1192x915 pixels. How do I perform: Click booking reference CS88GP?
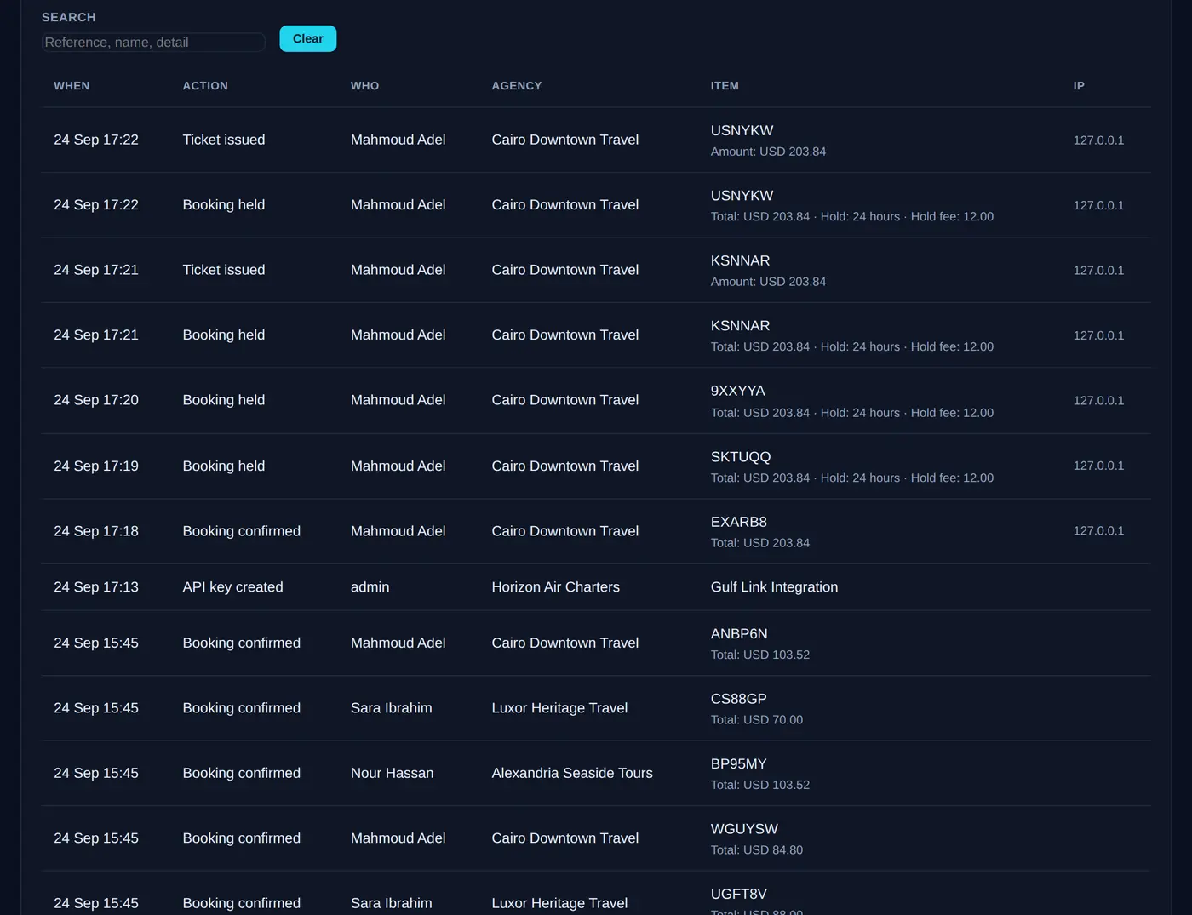(738, 699)
